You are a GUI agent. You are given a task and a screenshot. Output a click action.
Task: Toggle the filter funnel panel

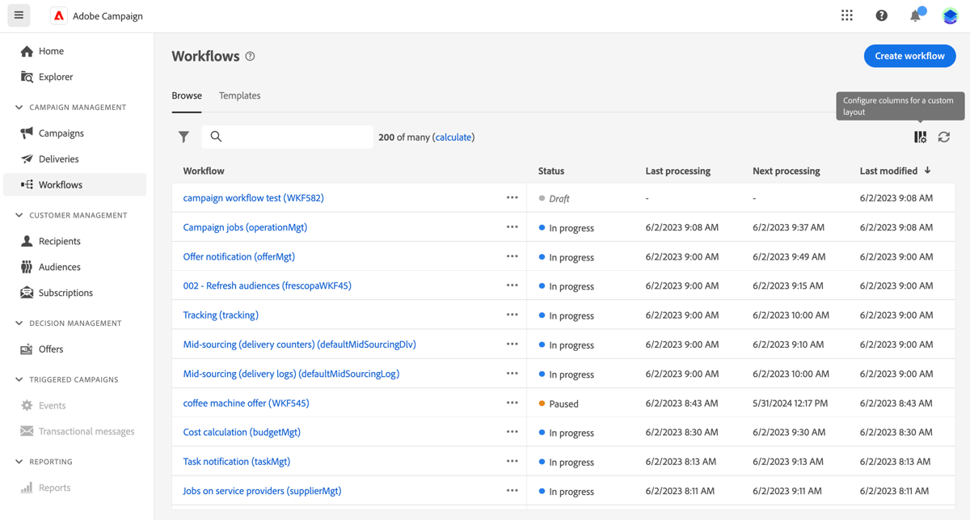(183, 137)
